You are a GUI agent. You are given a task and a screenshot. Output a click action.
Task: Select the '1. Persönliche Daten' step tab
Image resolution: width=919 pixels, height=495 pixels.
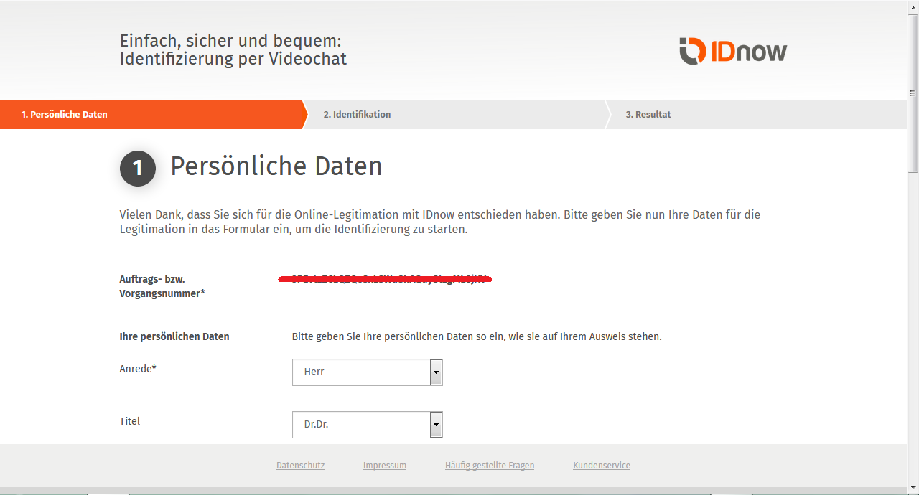coord(154,115)
